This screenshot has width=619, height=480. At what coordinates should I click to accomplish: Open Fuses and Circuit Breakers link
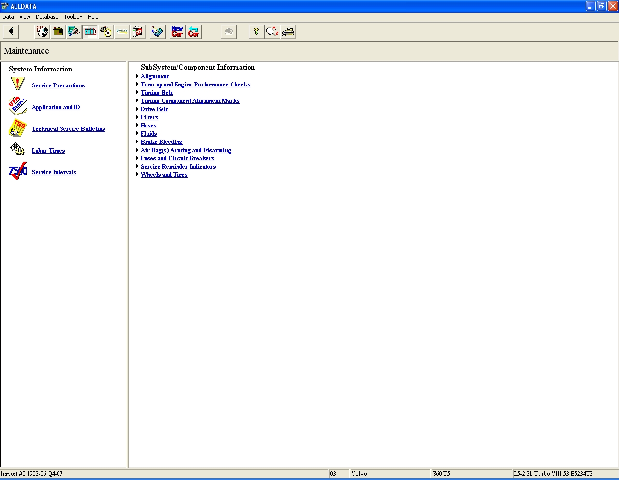(177, 158)
